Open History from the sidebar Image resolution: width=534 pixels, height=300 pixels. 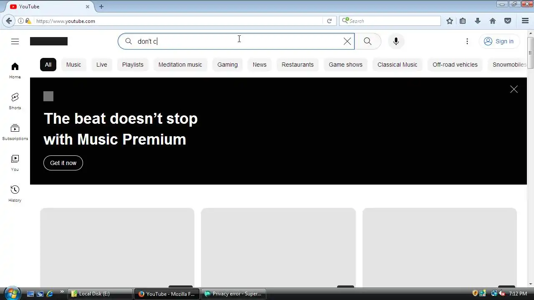[15, 194]
